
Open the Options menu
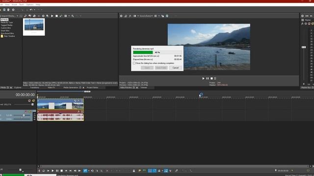pyautogui.click(x=30, y=4)
